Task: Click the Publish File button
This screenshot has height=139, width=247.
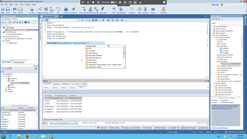Action: pyautogui.click(x=173, y=128)
